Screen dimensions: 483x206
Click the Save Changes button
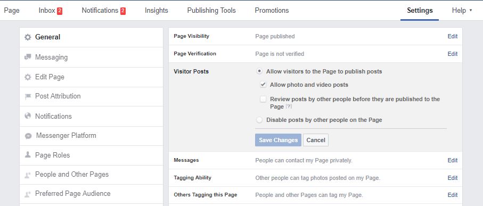pyautogui.click(x=278, y=140)
